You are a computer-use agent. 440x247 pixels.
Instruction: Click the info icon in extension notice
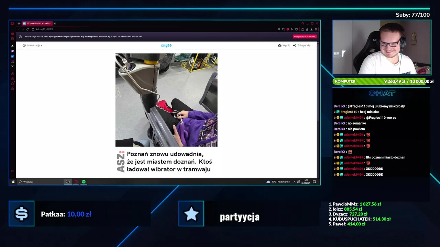click(x=20, y=36)
